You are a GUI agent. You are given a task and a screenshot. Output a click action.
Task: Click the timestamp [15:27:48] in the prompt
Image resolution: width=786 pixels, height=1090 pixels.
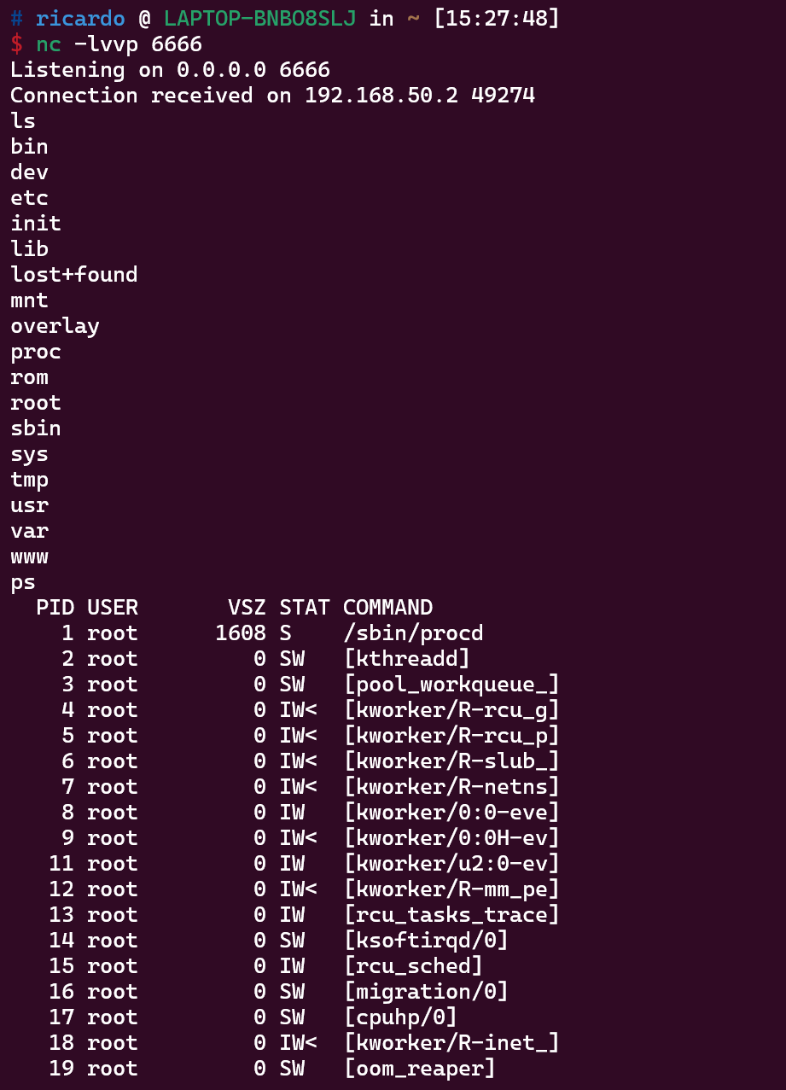(x=496, y=19)
